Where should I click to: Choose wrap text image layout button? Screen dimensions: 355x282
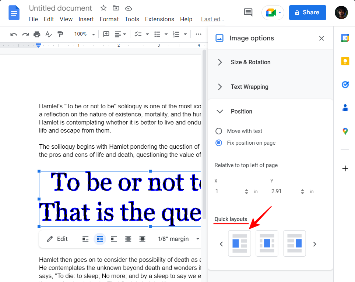[x=99, y=239]
